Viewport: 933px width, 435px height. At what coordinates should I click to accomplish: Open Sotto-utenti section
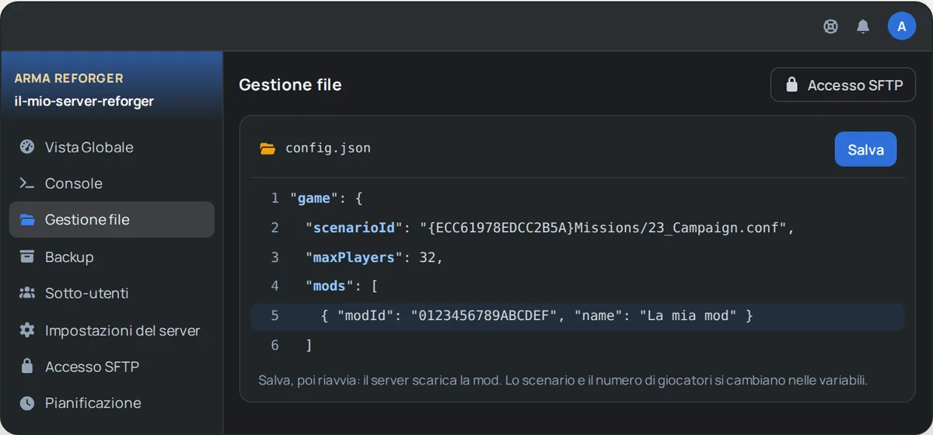pos(112,293)
